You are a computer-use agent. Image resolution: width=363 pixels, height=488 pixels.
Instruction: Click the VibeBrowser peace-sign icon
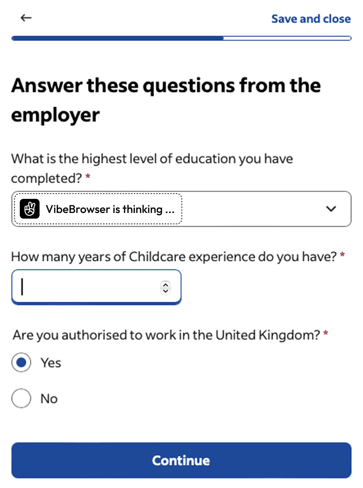click(29, 209)
